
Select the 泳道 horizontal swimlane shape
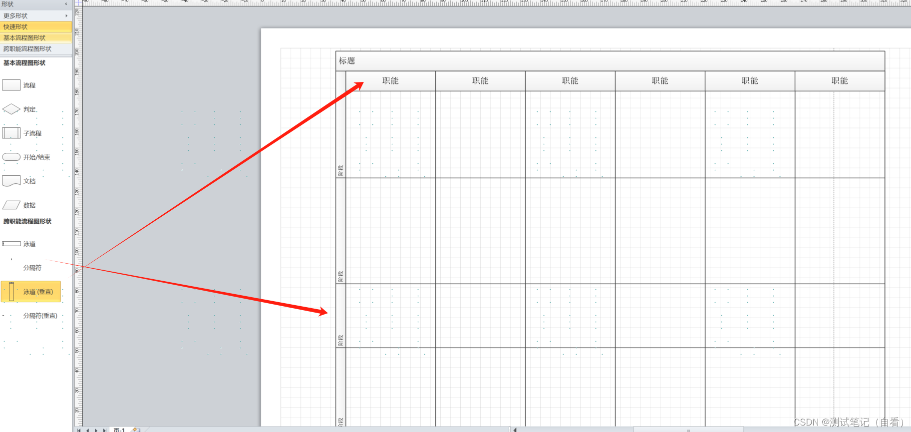pos(11,244)
